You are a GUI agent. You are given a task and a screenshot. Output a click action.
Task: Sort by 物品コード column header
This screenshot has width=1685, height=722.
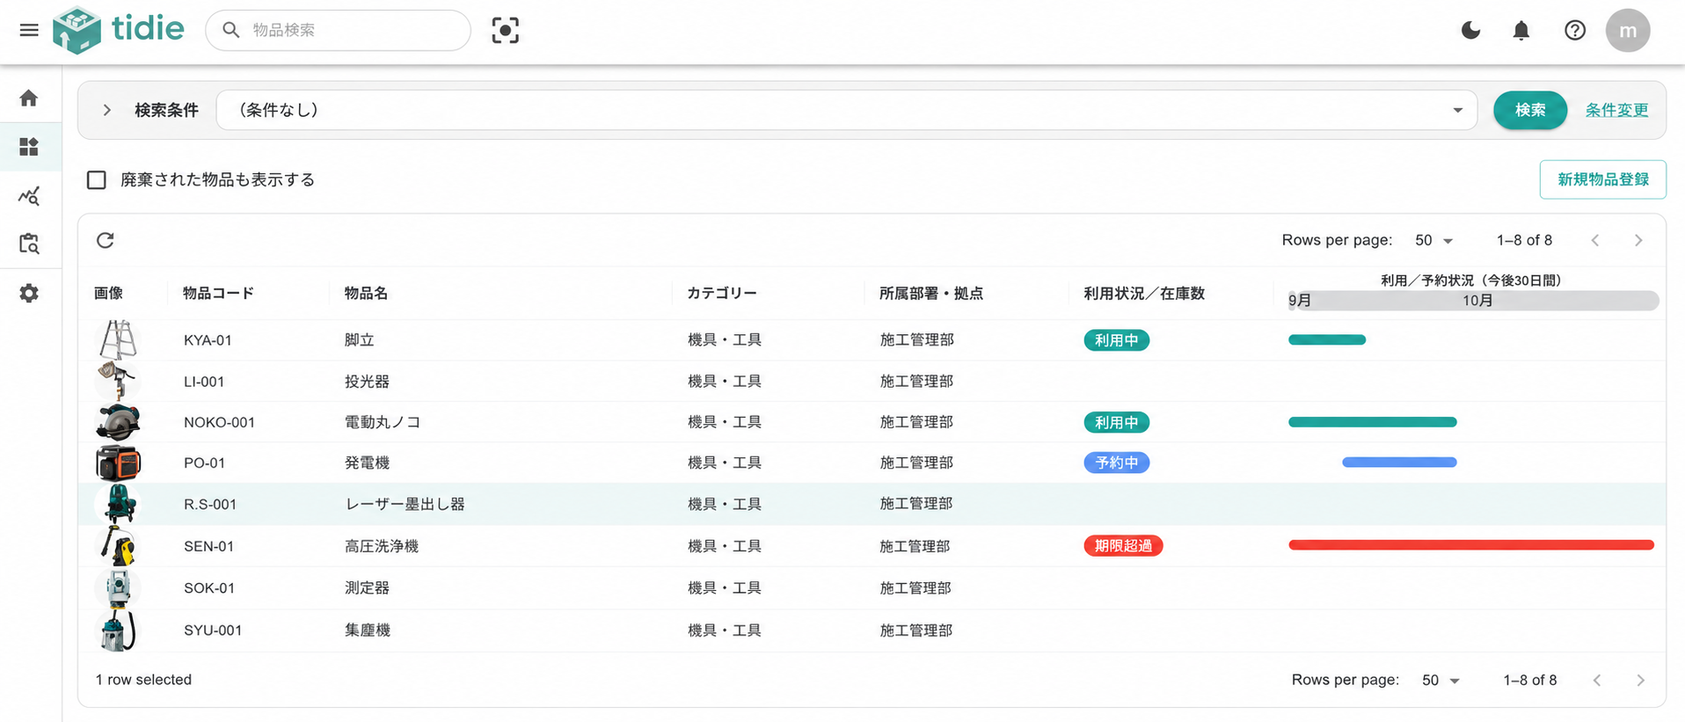[x=218, y=293]
